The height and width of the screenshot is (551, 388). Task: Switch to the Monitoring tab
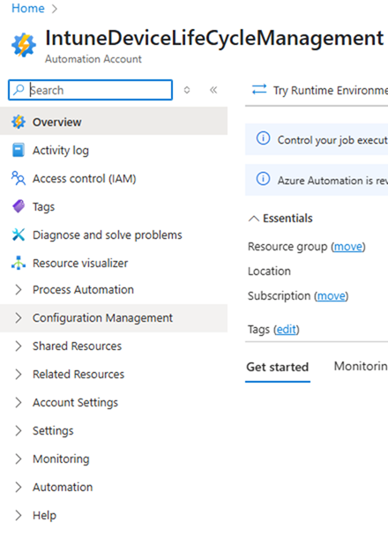coord(361,367)
